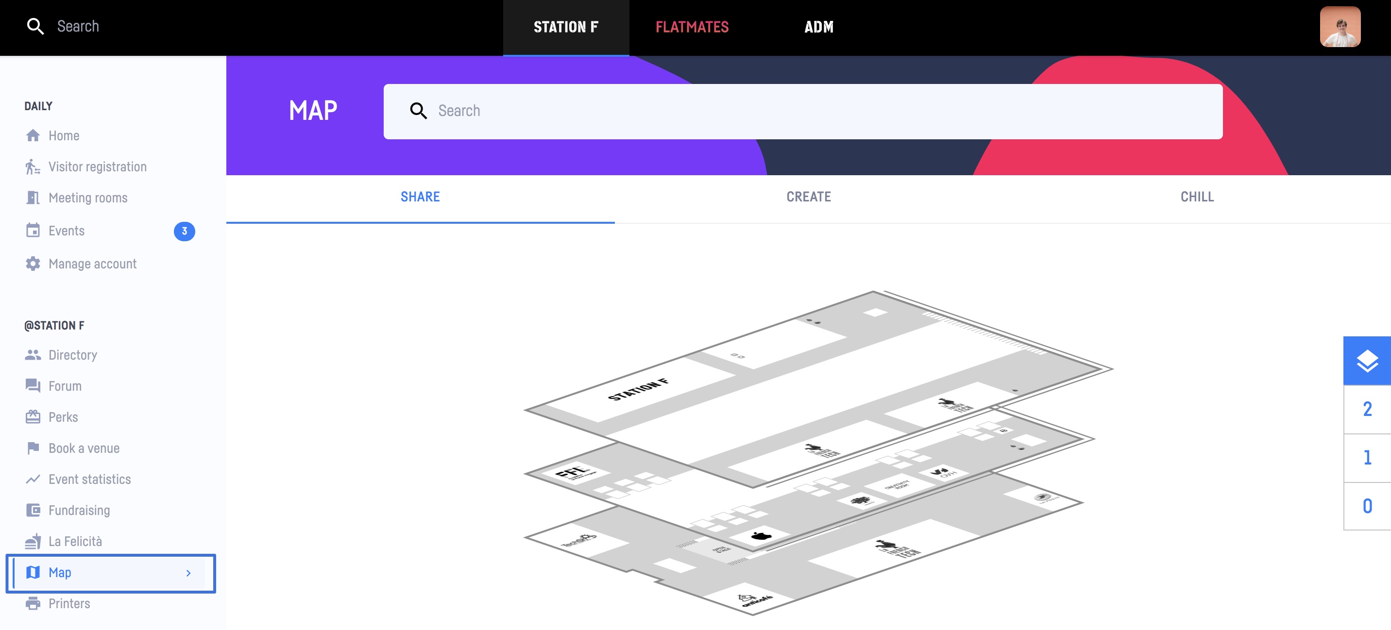Click the La Felicità restaurant icon
The width and height of the screenshot is (1391, 630).
click(33, 541)
